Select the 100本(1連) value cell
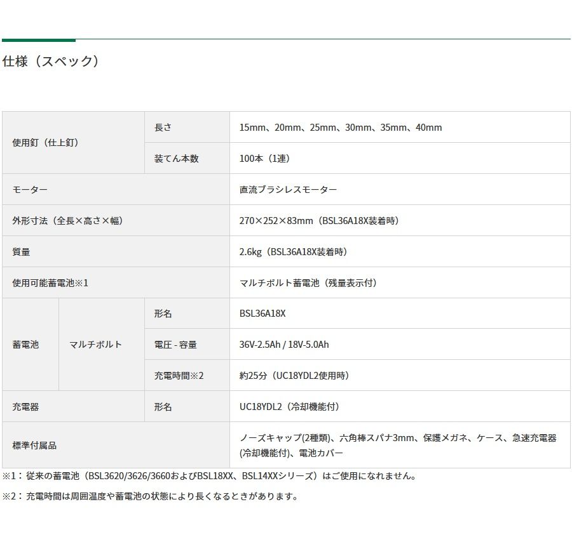Viewport: 572px width, 549px height. click(x=264, y=159)
